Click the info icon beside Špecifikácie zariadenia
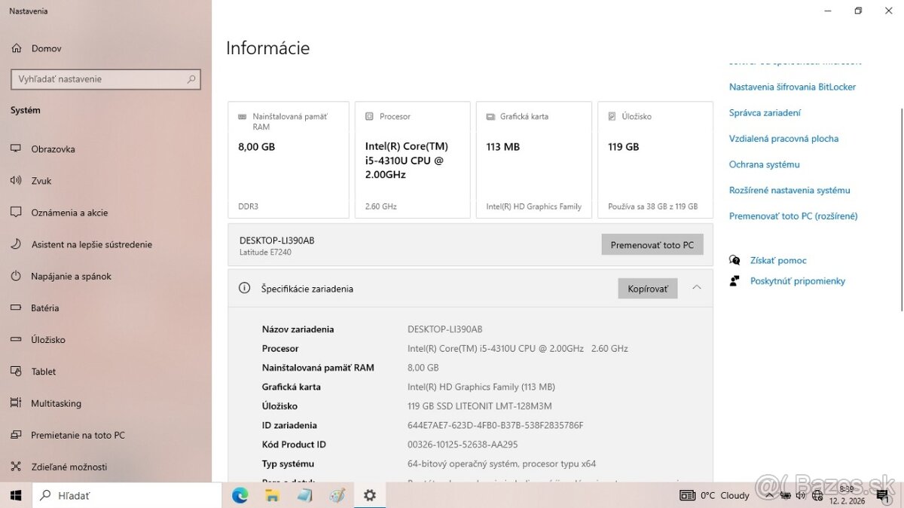904x508 pixels. 243,287
